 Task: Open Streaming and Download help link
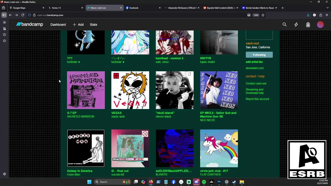(x=255, y=91)
